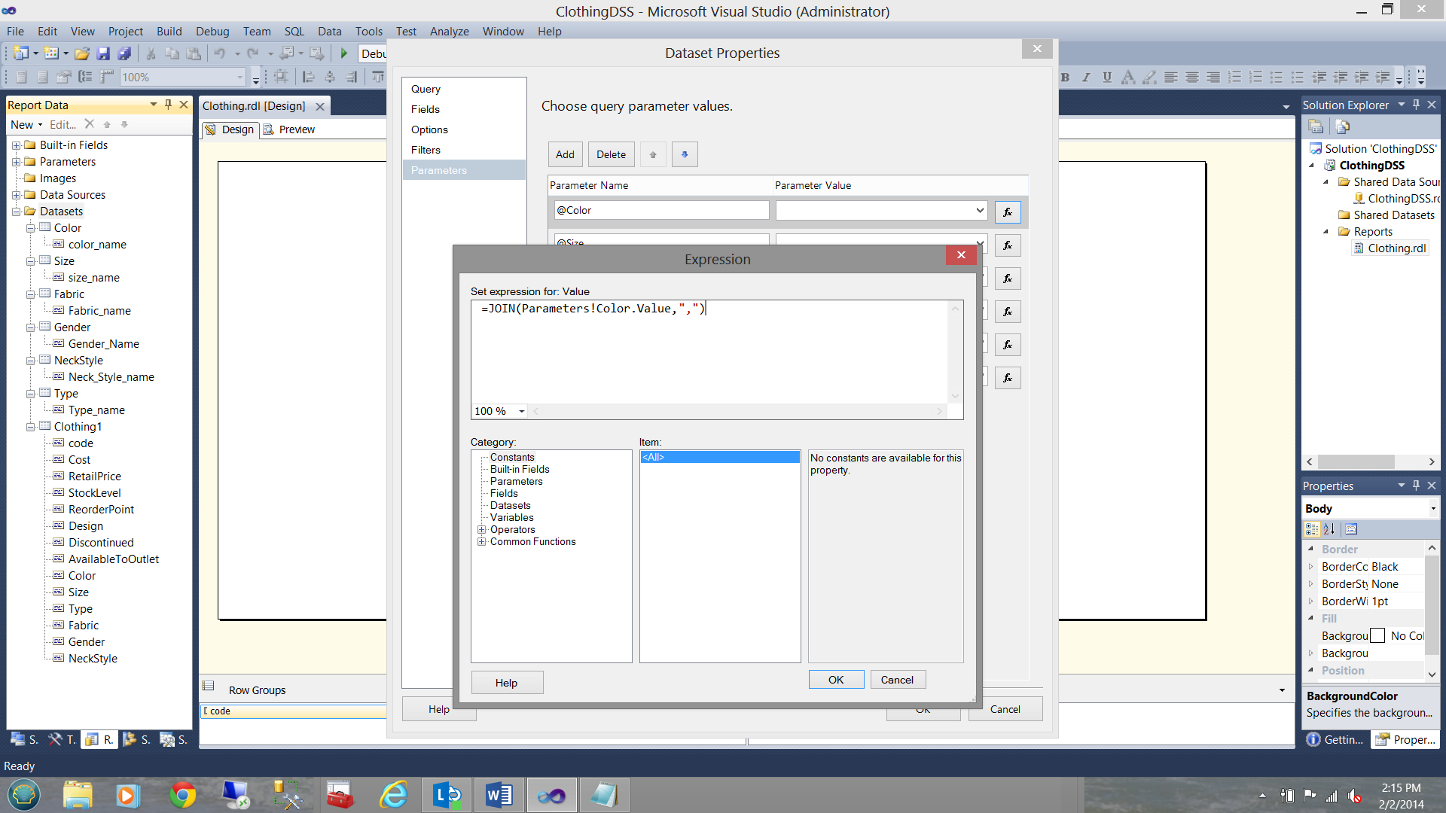The width and height of the screenshot is (1446, 813).
Task: Click the Save All toolbar icon
Action: click(125, 53)
